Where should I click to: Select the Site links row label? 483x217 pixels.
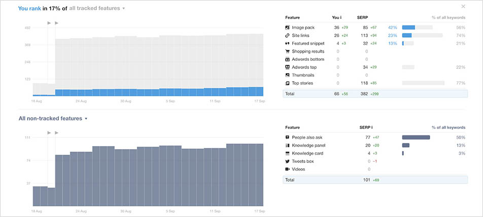(300, 35)
